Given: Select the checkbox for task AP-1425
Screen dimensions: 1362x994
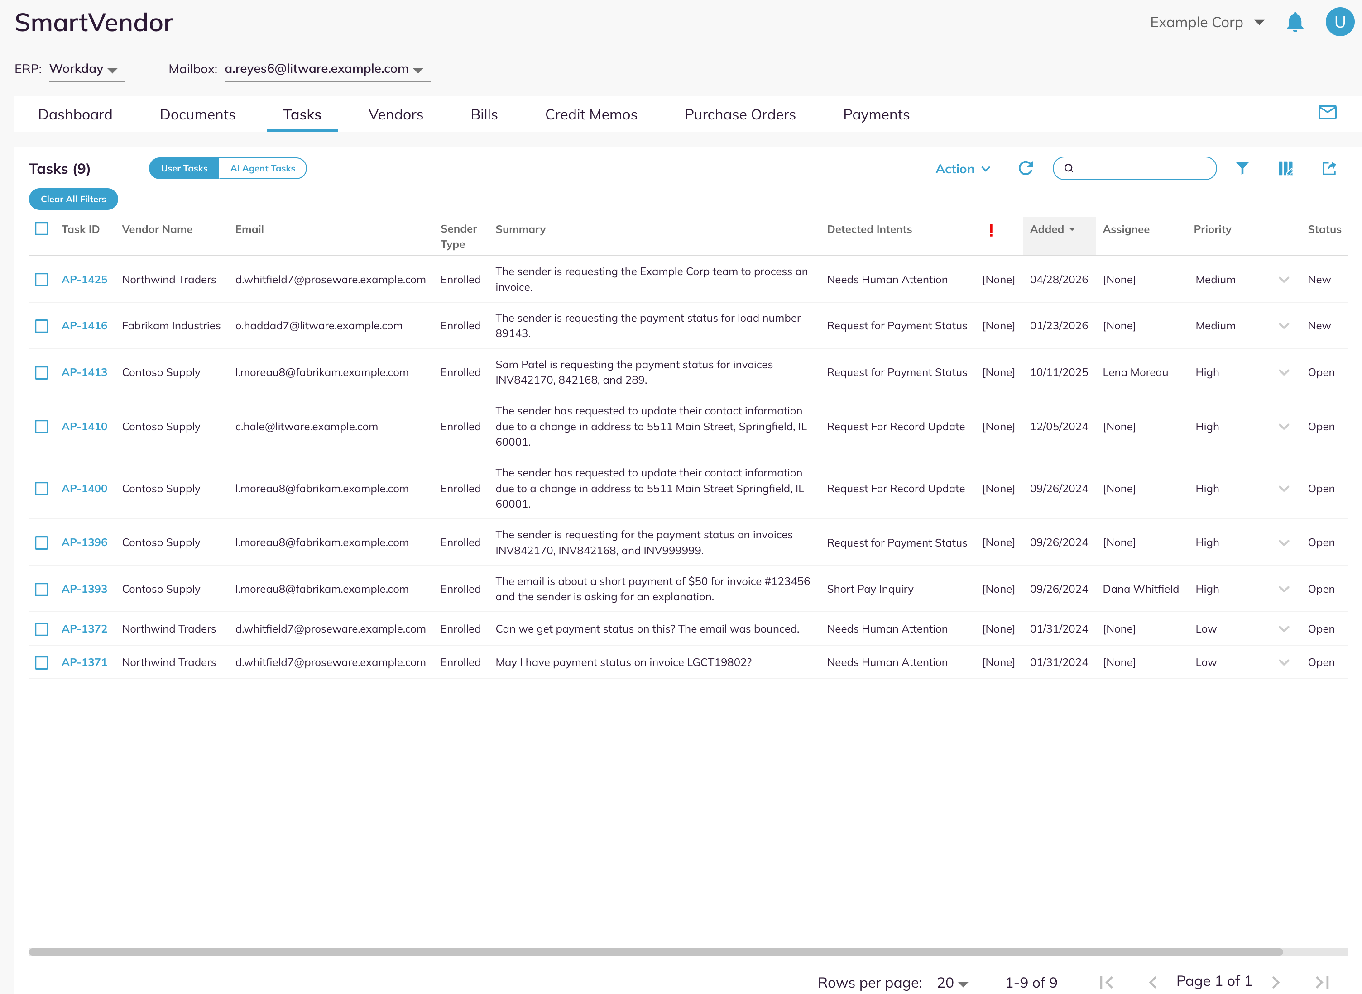Looking at the screenshot, I should coord(42,280).
